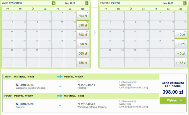189x115 pixels.
Task: Click total price 398.00 zł
Action: [x=173, y=92]
